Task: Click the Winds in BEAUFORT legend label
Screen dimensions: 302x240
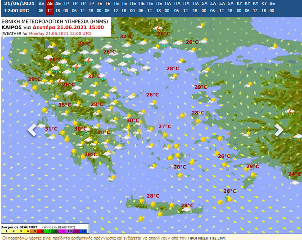Action: point(59,227)
